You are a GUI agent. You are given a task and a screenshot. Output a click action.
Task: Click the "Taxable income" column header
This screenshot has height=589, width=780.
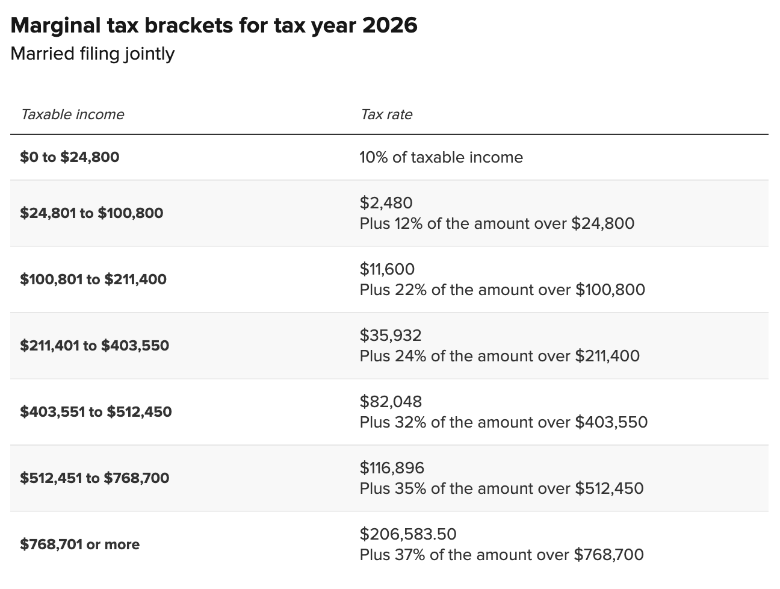(x=72, y=114)
